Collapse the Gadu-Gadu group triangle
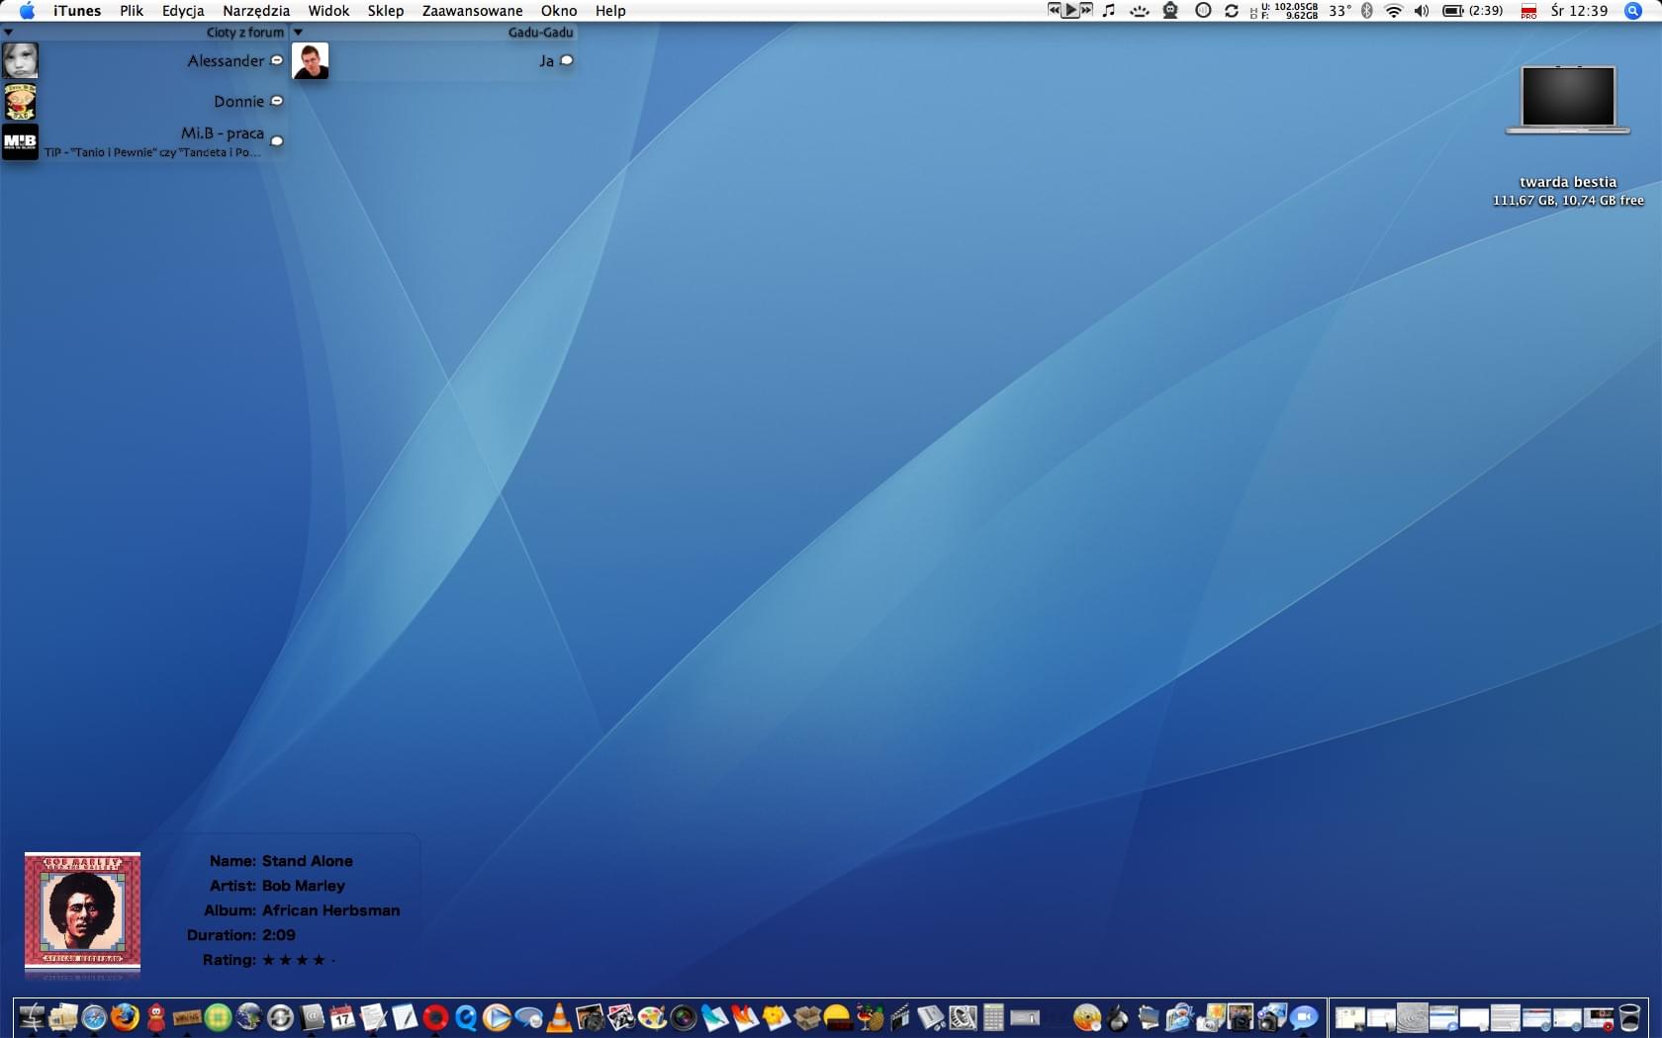The width and height of the screenshot is (1662, 1038). (x=298, y=33)
